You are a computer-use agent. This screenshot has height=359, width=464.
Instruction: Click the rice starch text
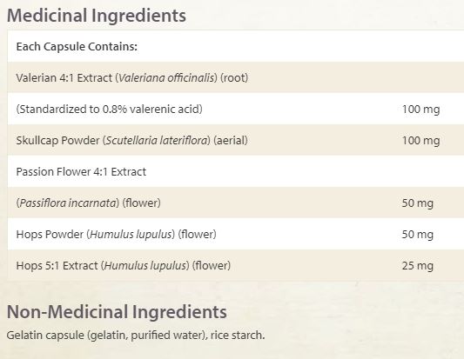[238, 336]
